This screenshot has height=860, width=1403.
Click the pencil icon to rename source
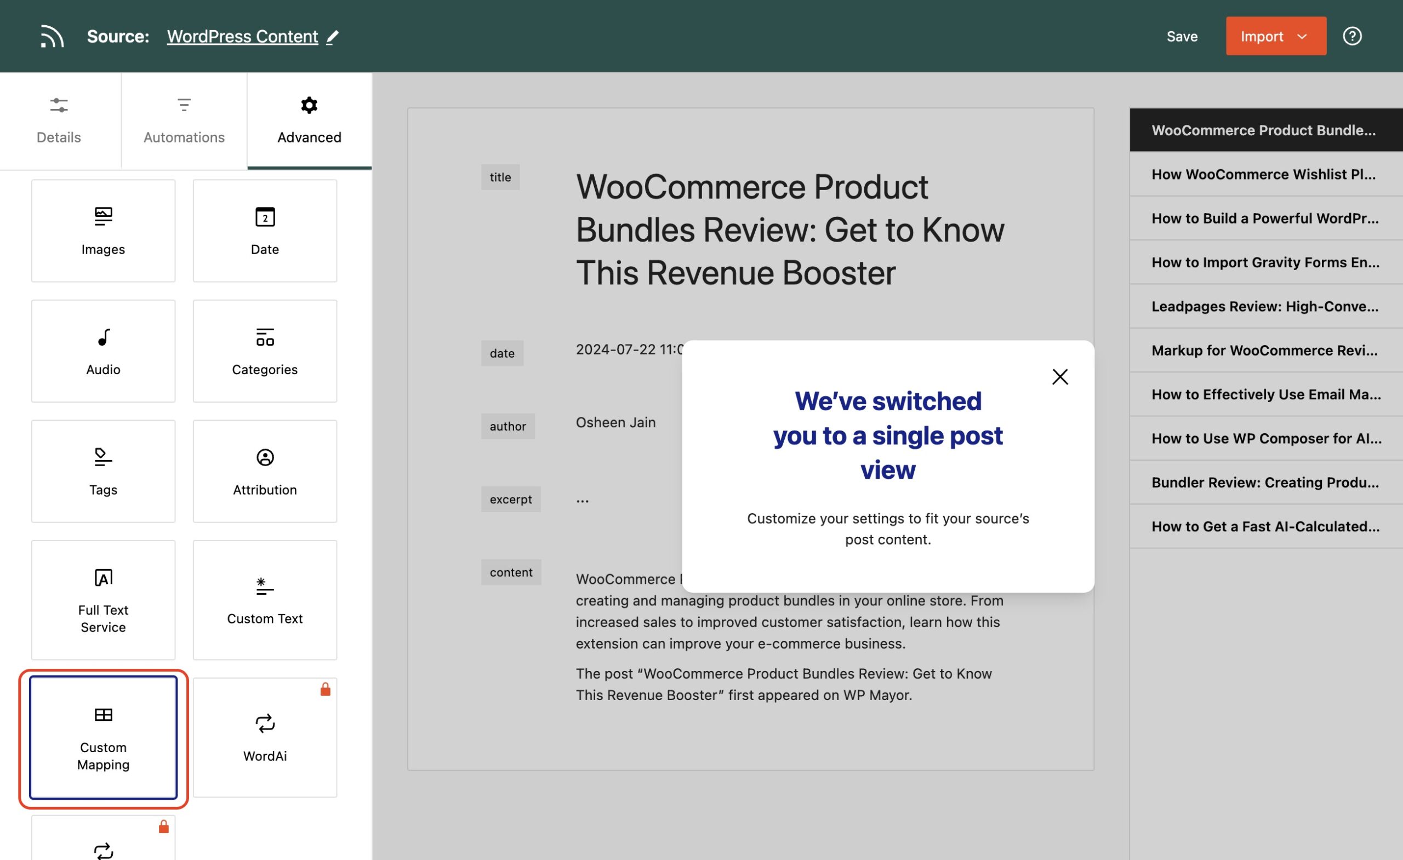[x=333, y=36]
